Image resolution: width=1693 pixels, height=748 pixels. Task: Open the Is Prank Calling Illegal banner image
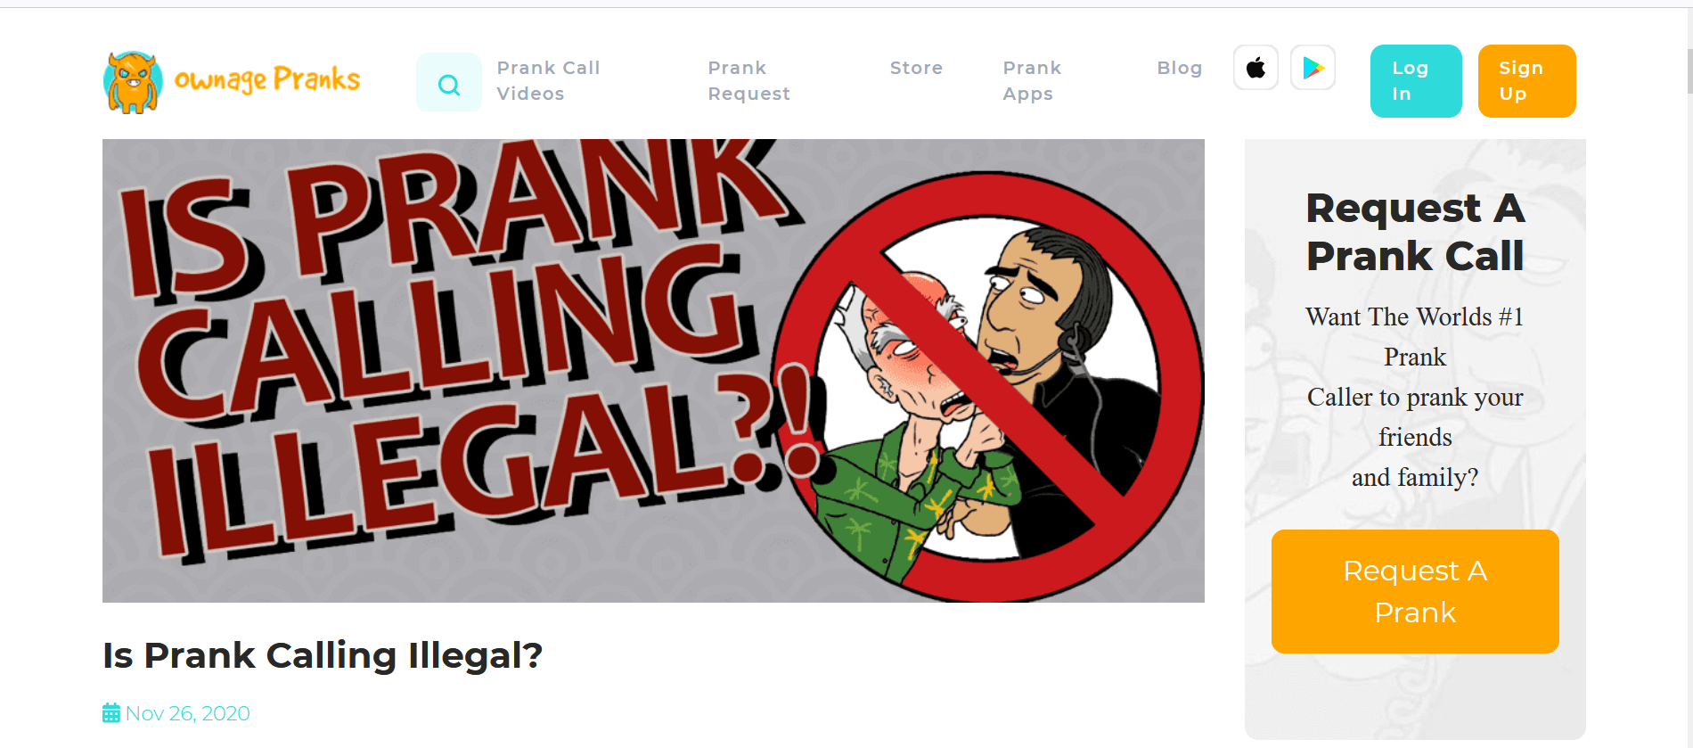pyautogui.click(x=653, y=371)
